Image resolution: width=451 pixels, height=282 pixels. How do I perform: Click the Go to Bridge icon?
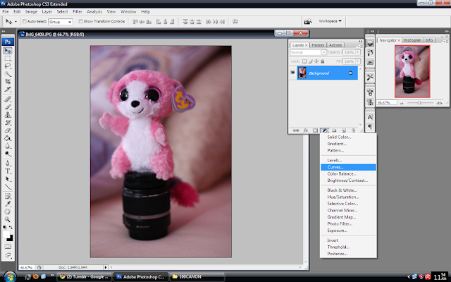coord(308,22)
